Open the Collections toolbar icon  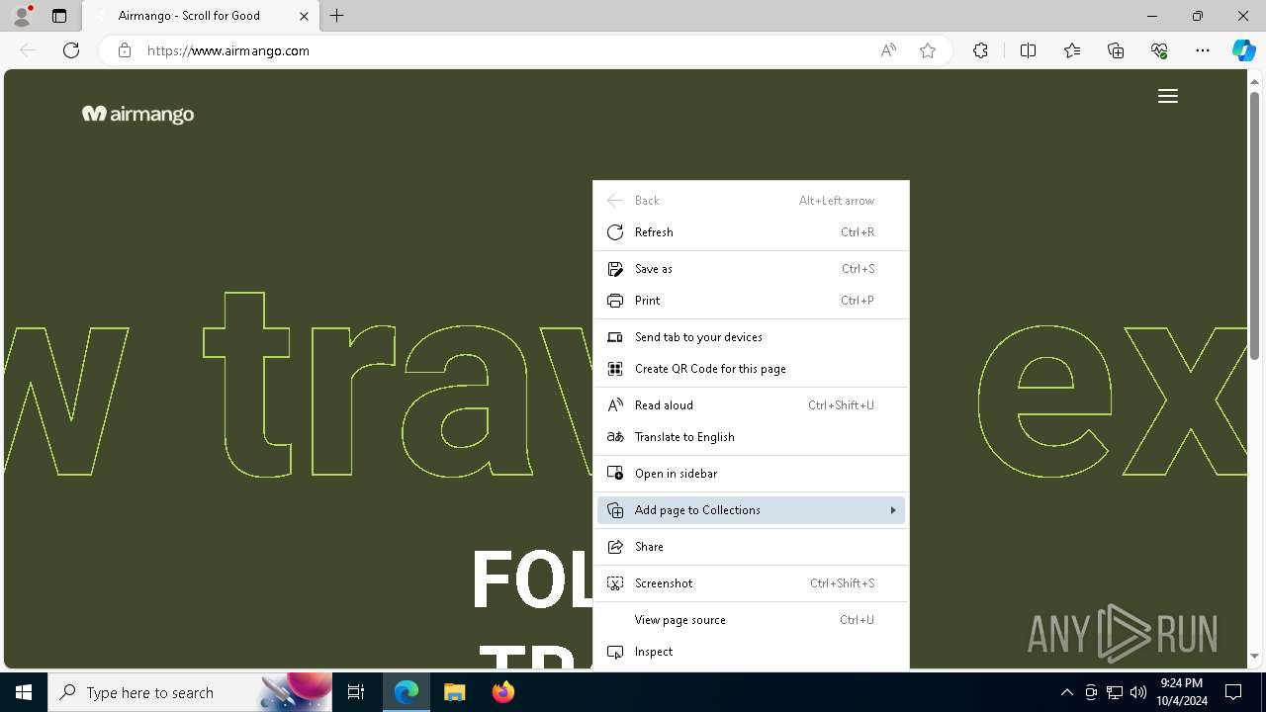[1116, 50]
